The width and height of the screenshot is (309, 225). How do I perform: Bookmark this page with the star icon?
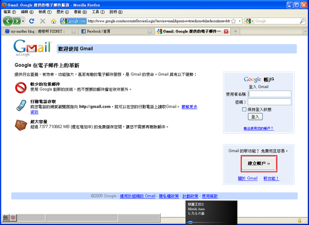(233, 21)
